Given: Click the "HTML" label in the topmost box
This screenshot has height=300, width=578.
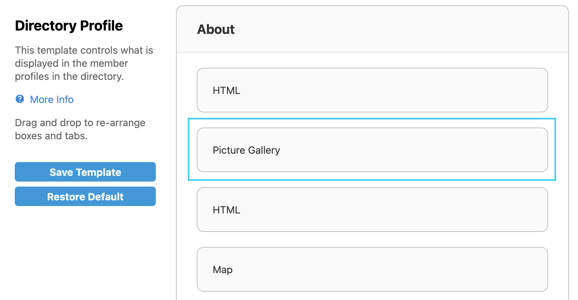Looking at the screenshot, I should 226,91.
